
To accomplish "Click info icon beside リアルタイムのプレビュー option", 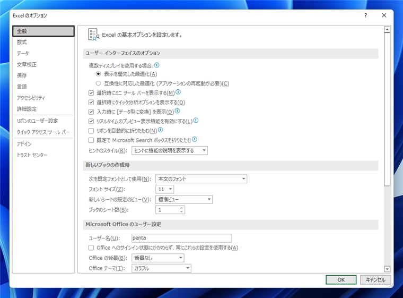I will coord(196,120).
